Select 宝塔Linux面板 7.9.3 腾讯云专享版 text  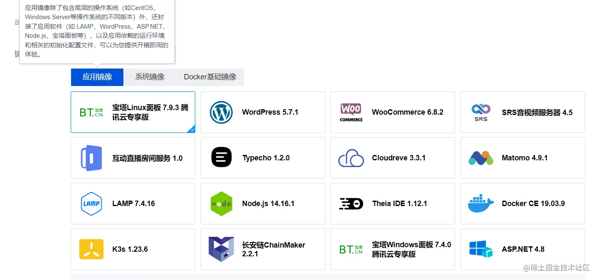[x=150, y=112]
